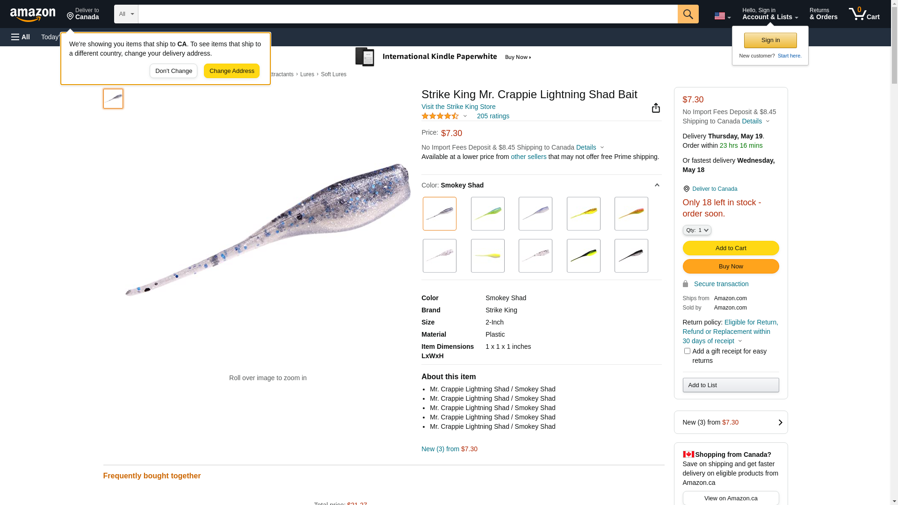898x505 pixels.
Task: Open the All hamburger menu
Action: tap(21, 37)
